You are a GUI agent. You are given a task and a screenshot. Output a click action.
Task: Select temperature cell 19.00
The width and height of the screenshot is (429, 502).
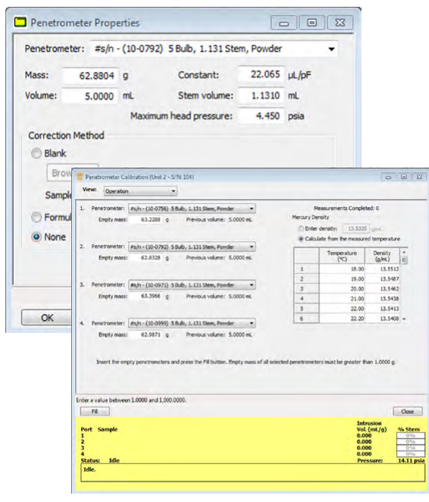coord(342,279)
